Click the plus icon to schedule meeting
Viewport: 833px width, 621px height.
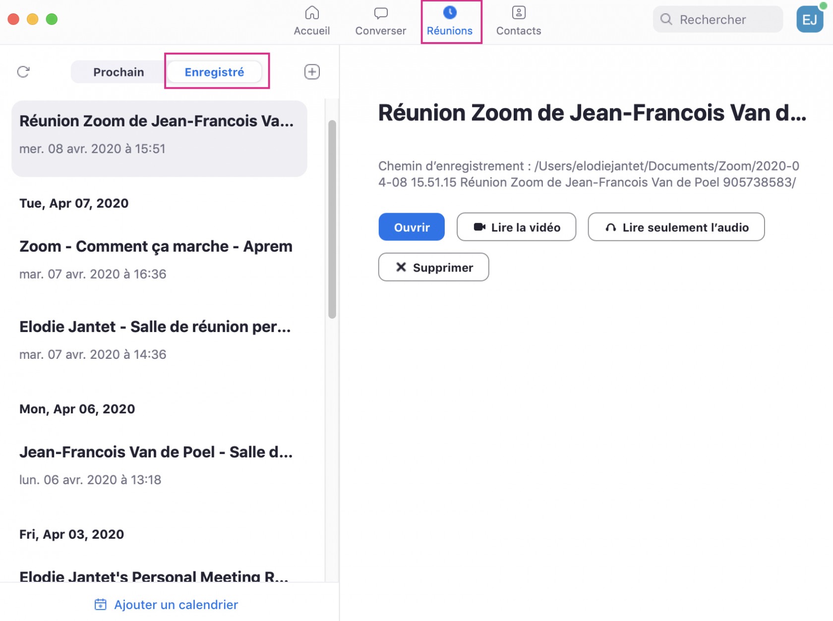311,72
